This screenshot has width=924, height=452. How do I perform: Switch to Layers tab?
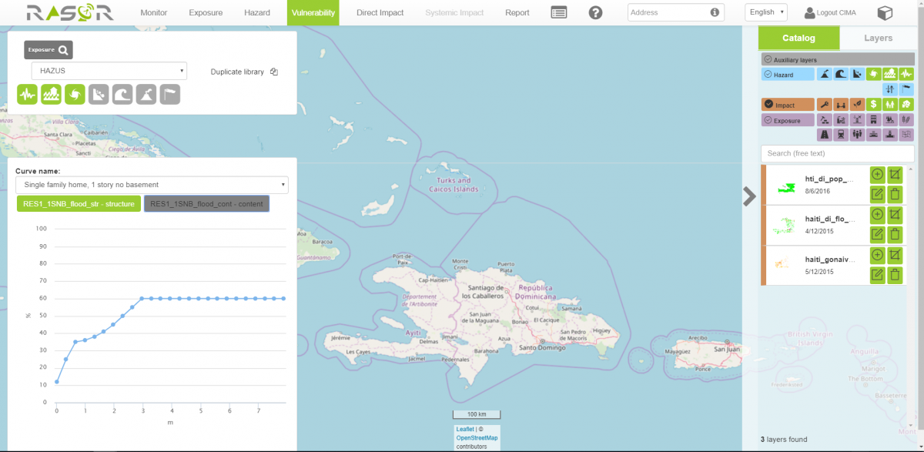click(878, 38)
